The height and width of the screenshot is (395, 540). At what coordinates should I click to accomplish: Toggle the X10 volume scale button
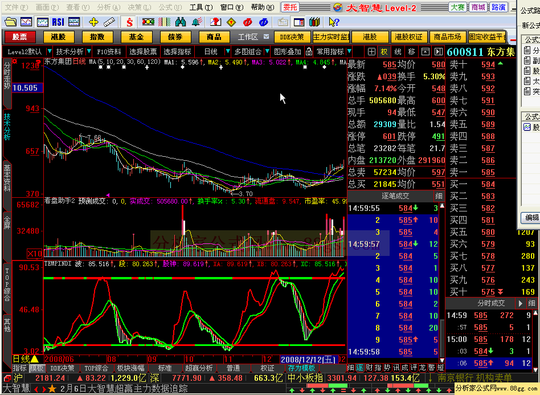click(x=34, y=254)
